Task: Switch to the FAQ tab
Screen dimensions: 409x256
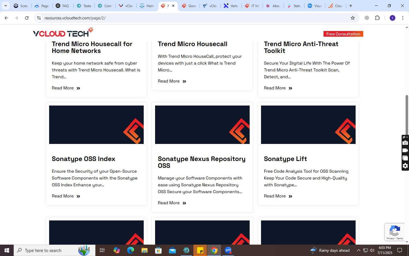Action: (x=63, y=6)
